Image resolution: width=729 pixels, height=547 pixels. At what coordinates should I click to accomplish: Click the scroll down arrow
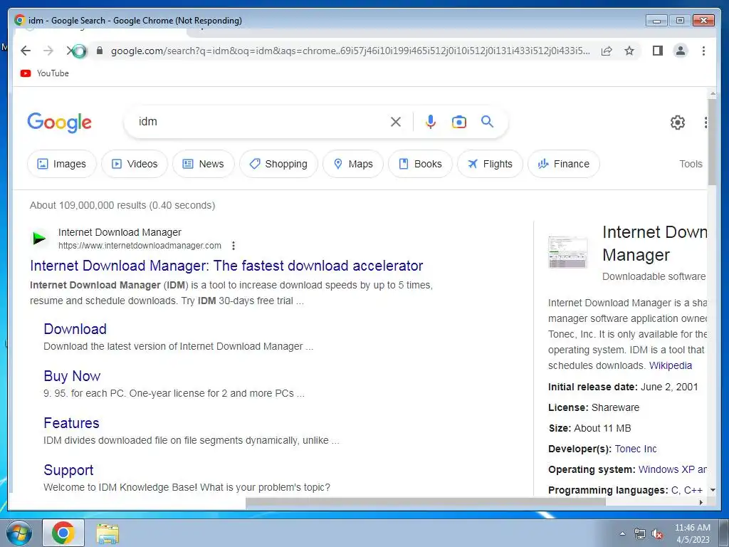point(712,490)
